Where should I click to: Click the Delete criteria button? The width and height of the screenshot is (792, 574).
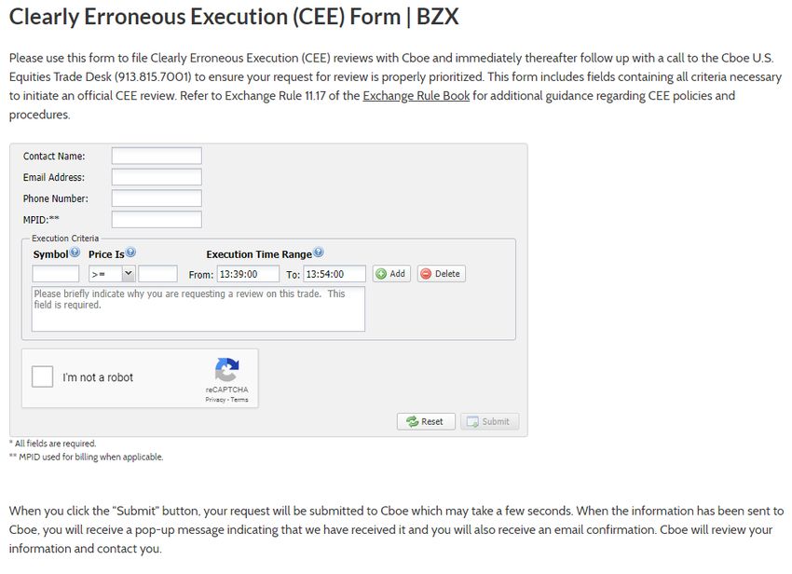(442, 273)
